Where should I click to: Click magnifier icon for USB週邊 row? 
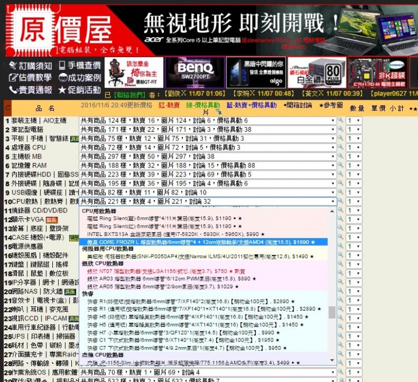click(340, 192)
